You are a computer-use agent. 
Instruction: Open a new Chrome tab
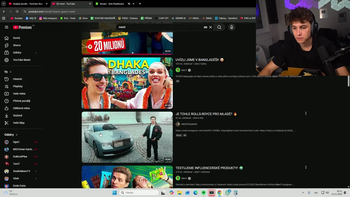[x=140, y=4]
